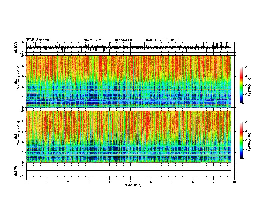Click the 'start UT = 1 :10: 0' text

click(x=161, y=40)
